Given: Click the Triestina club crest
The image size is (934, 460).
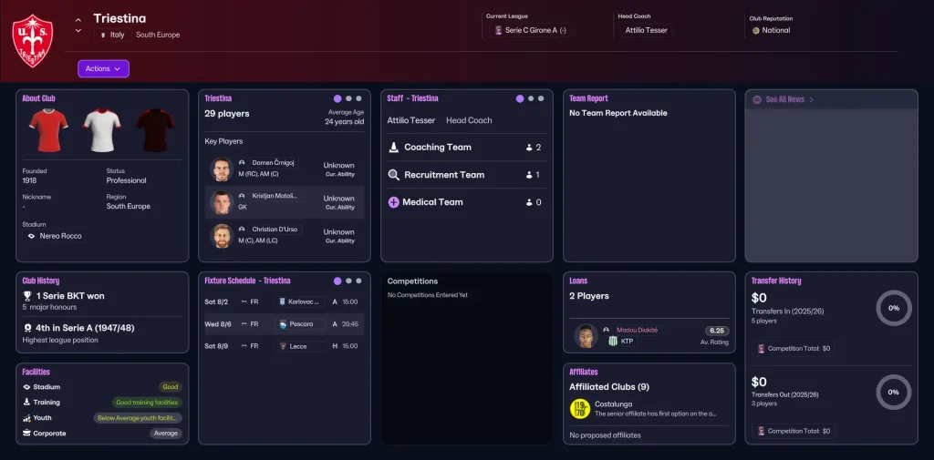Looking at the screenshot, I should click(x=33, y=40).
